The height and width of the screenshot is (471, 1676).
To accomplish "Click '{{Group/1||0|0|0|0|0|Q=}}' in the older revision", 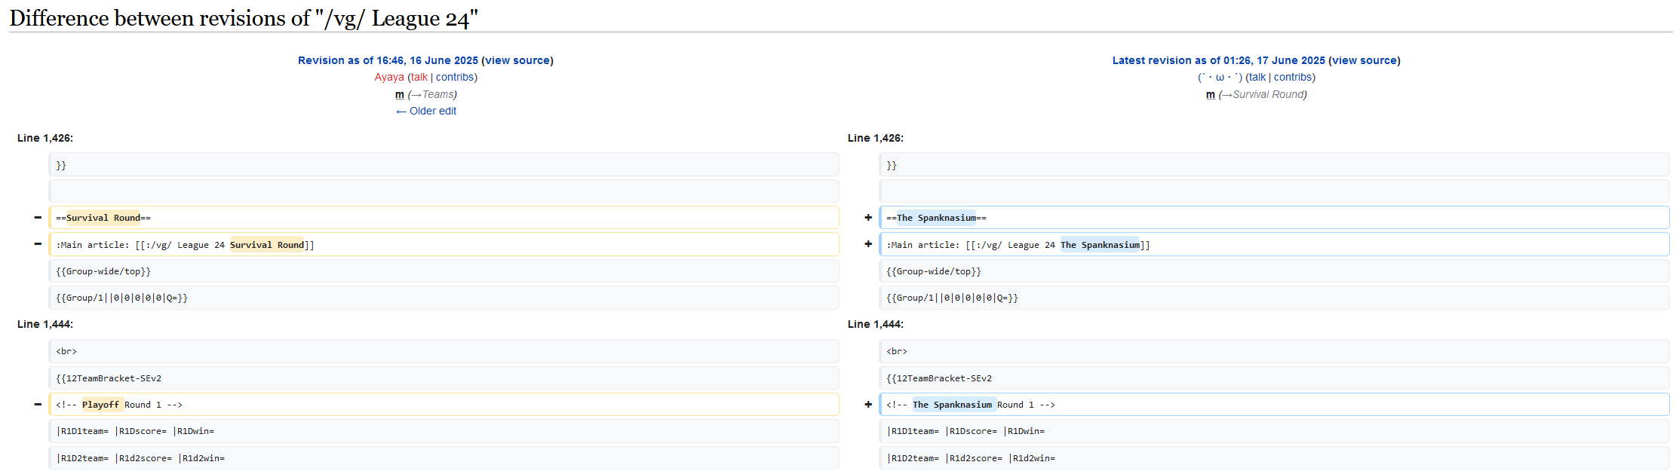I will point(444,298).
